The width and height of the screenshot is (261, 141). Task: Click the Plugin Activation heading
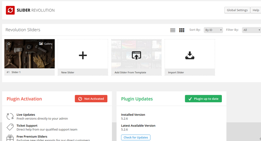24,99
